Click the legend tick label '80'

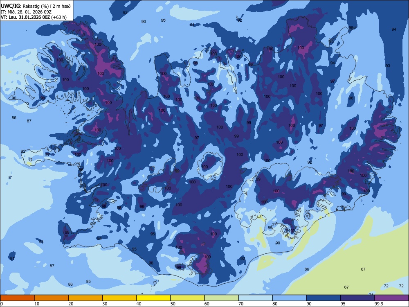coord(275,304)
